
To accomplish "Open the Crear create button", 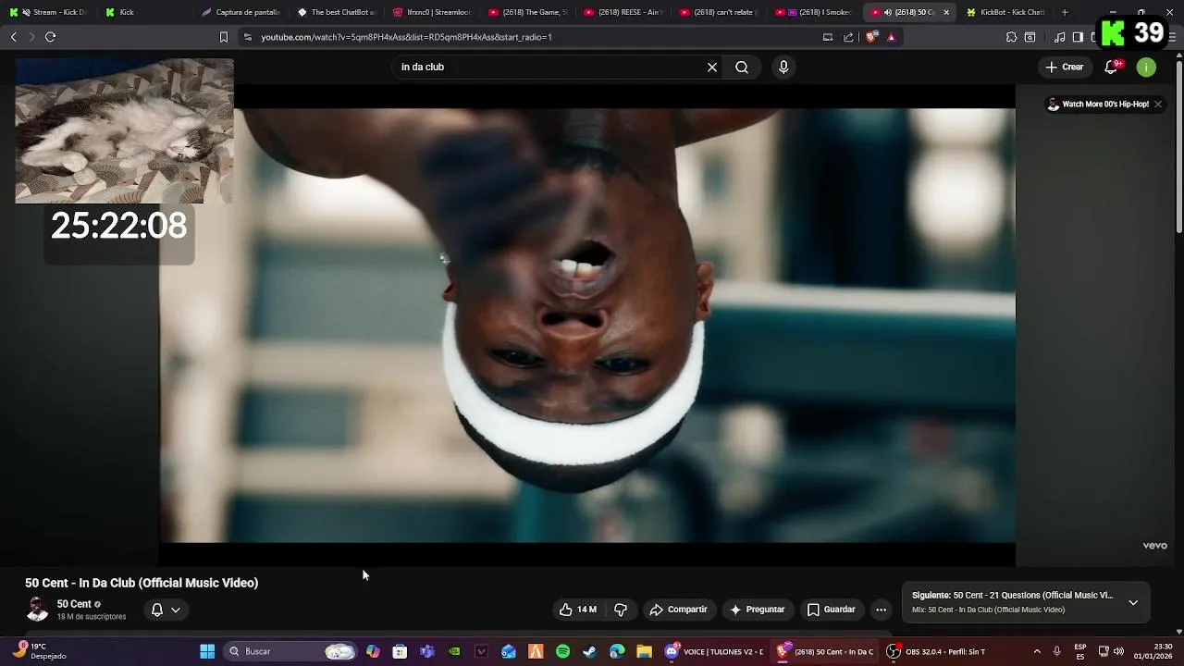I will pos(1065,68).
